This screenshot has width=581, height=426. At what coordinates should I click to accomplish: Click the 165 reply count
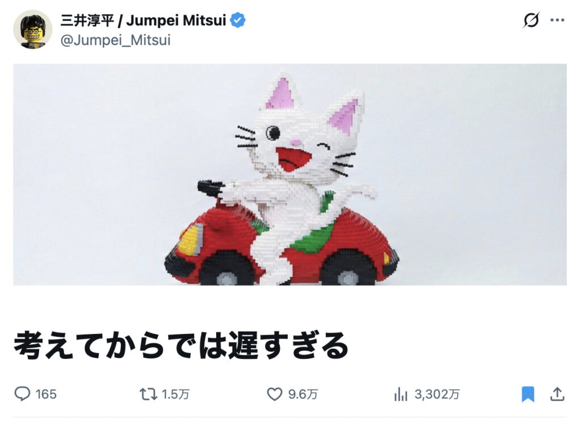coord(46,394)
